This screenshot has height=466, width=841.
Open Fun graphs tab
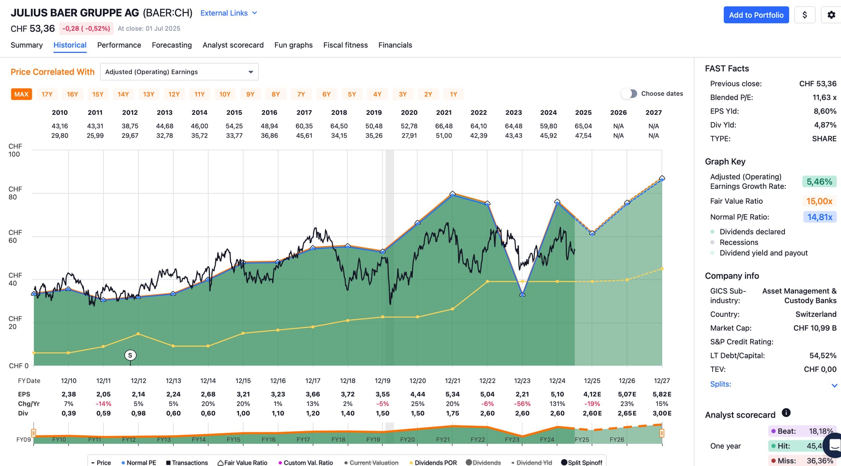tap(293, 45)
